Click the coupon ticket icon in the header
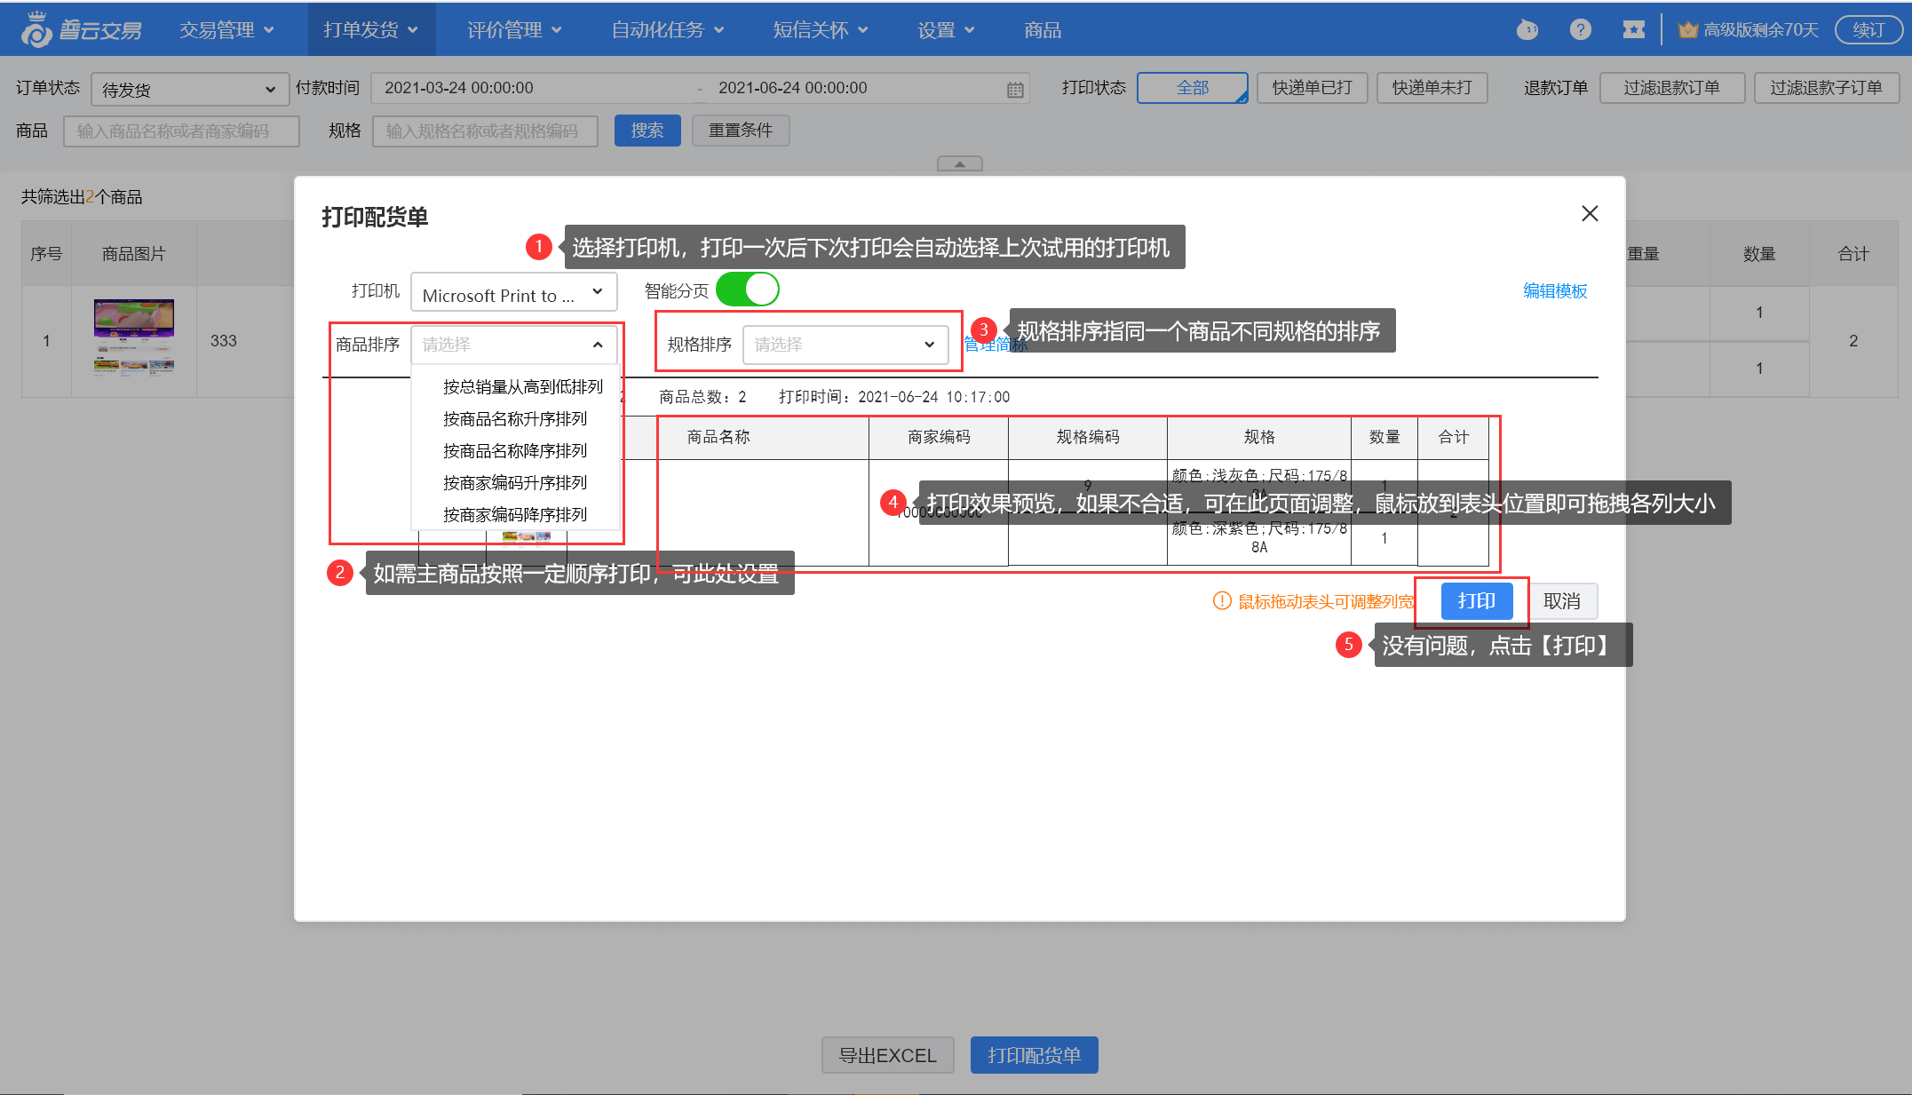This screenshot has width=1912, height=1095. click(1633, 30)
